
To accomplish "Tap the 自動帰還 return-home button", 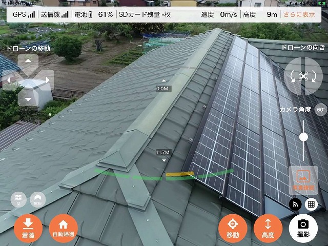I will coord(64,229).
